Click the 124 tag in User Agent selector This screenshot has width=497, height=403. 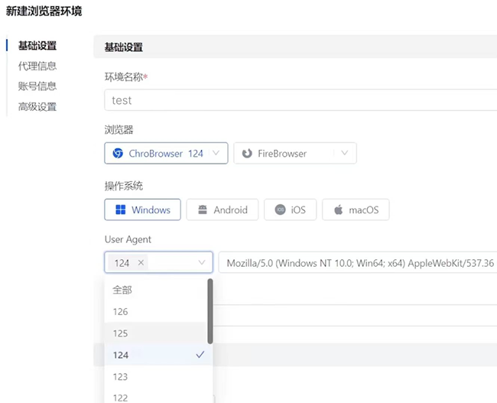click(x=128, y=262)
